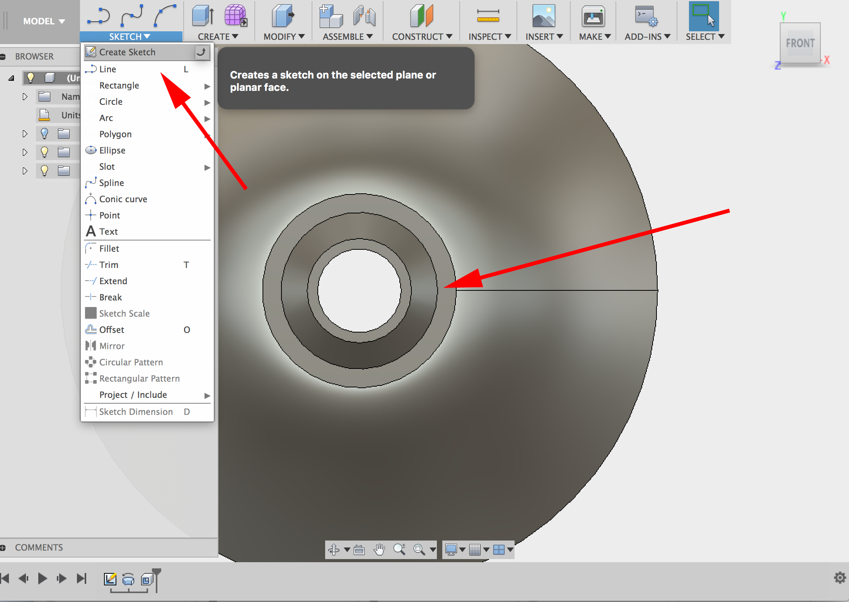
Task: Click the Insert image icon under INSERT
Action: [x=544, y=16]
